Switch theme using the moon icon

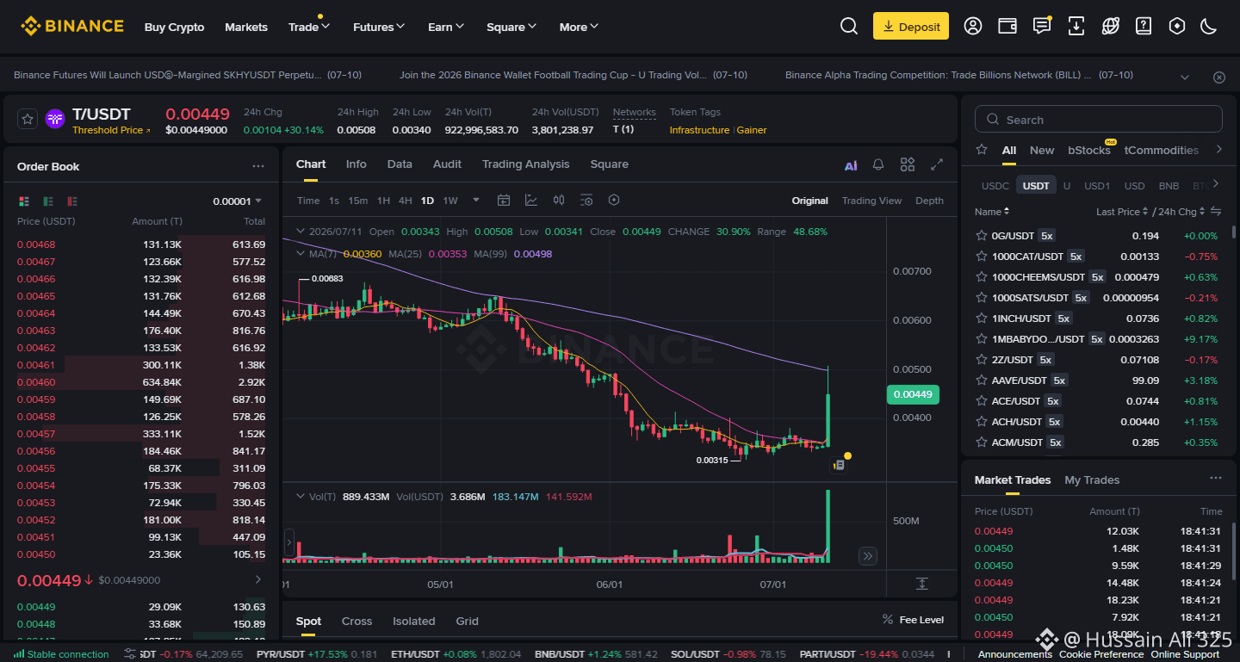[1209, 26]
